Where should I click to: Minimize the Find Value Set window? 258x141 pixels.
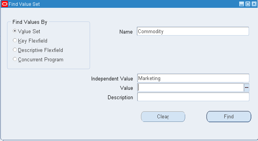pos(242,4)
